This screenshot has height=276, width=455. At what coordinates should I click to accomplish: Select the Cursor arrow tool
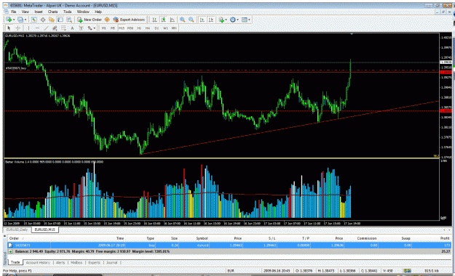tap(9, 28)
